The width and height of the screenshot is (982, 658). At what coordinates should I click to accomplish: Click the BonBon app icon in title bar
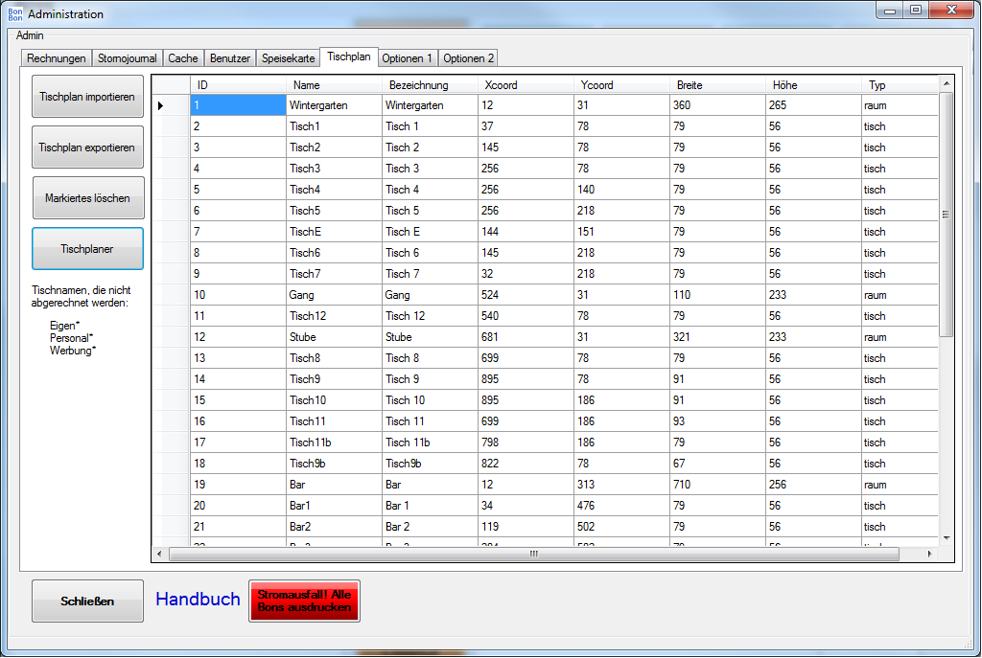tap(15, 14)
